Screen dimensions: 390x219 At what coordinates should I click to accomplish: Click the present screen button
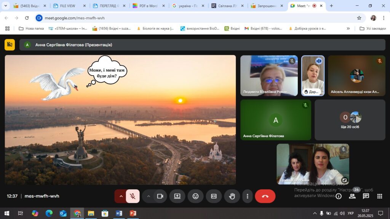pos(177,196)
